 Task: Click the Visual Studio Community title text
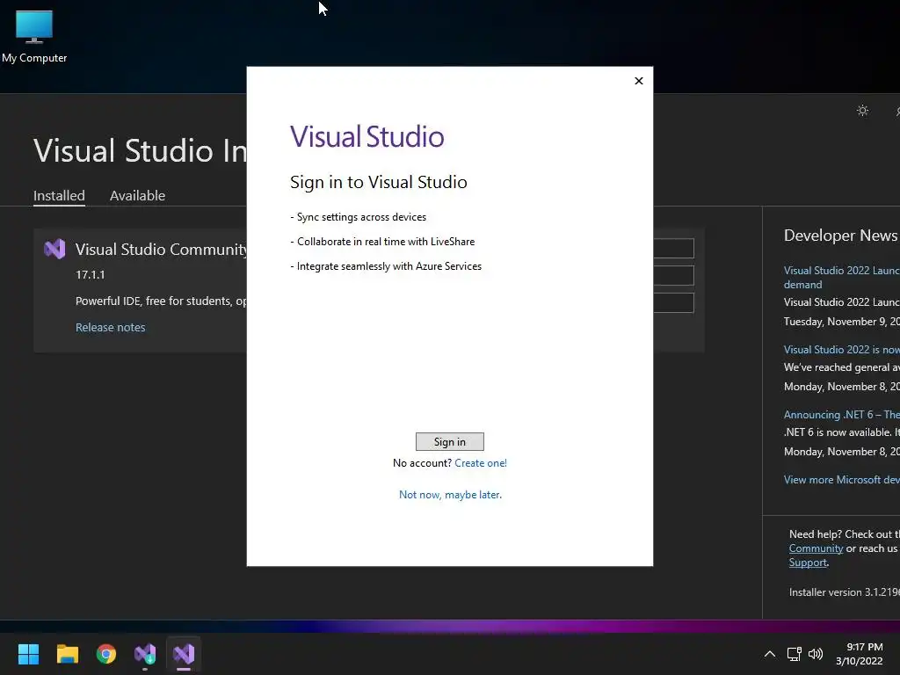click(x=162, y=250)
